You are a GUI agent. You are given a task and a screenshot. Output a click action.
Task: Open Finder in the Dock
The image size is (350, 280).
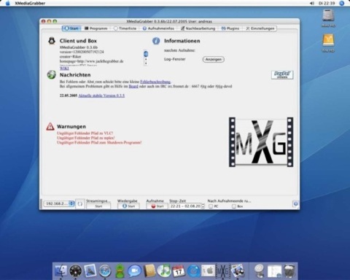61,271
